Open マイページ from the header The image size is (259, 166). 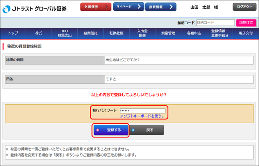[x=129, y=7]
